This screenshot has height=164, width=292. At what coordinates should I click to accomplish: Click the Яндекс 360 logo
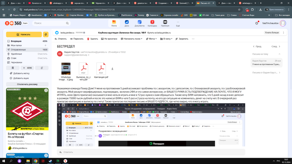point(13,23)
